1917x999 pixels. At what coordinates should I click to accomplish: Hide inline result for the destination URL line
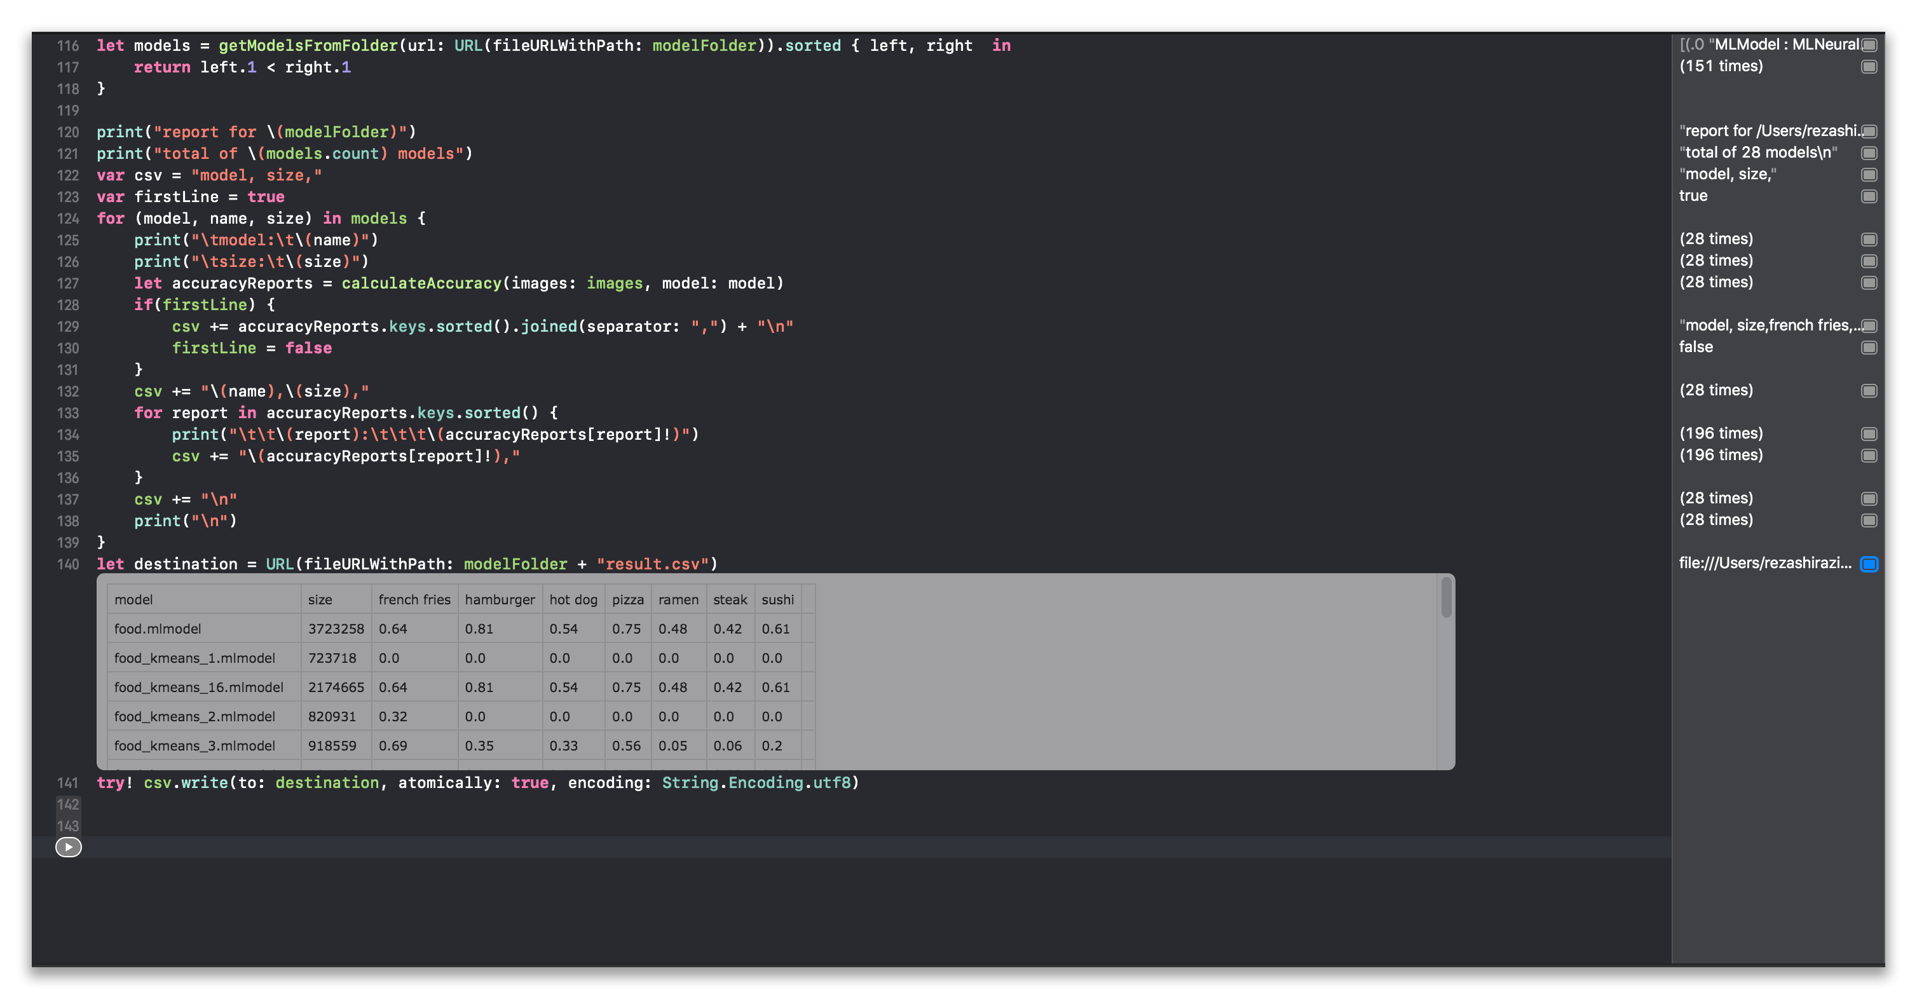pyautogui.click(x=1869, y=564)
